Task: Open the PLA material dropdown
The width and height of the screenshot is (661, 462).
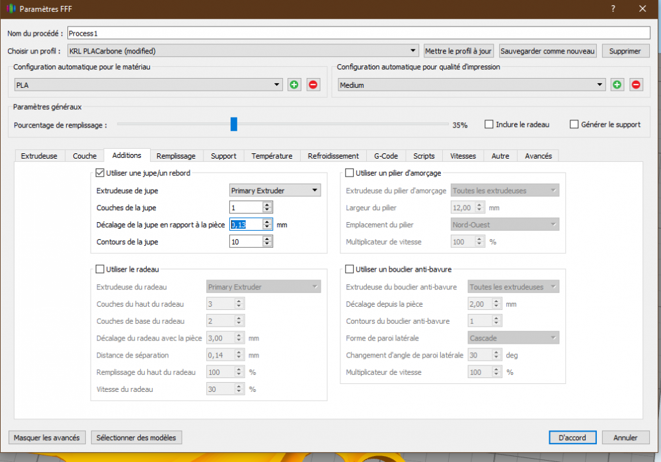Action: click(x=148, y=85)
